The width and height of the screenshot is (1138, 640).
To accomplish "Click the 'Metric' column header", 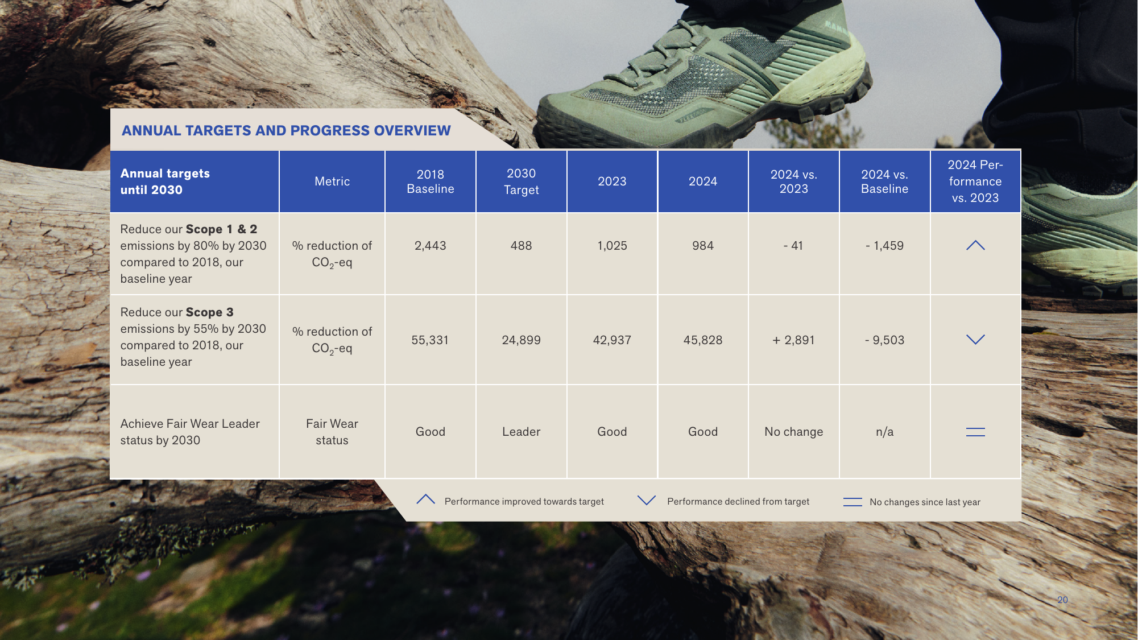I will [x=332, y=181].
